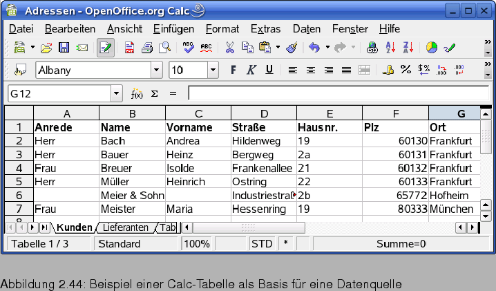The image size is (496, 291).
Task: Open the Daten menu
Action: [307, 29]
